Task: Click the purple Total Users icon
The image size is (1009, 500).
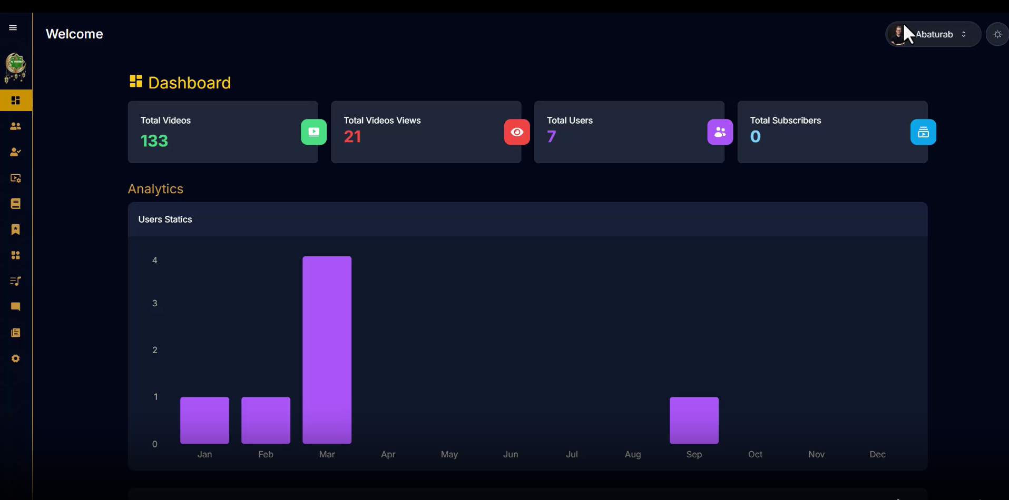Action: tap(720, 132)
